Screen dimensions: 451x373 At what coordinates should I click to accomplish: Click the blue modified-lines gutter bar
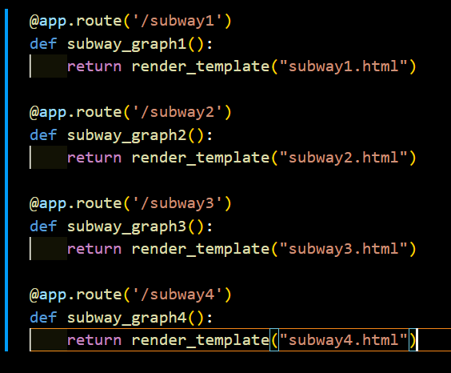click(6, 180)
